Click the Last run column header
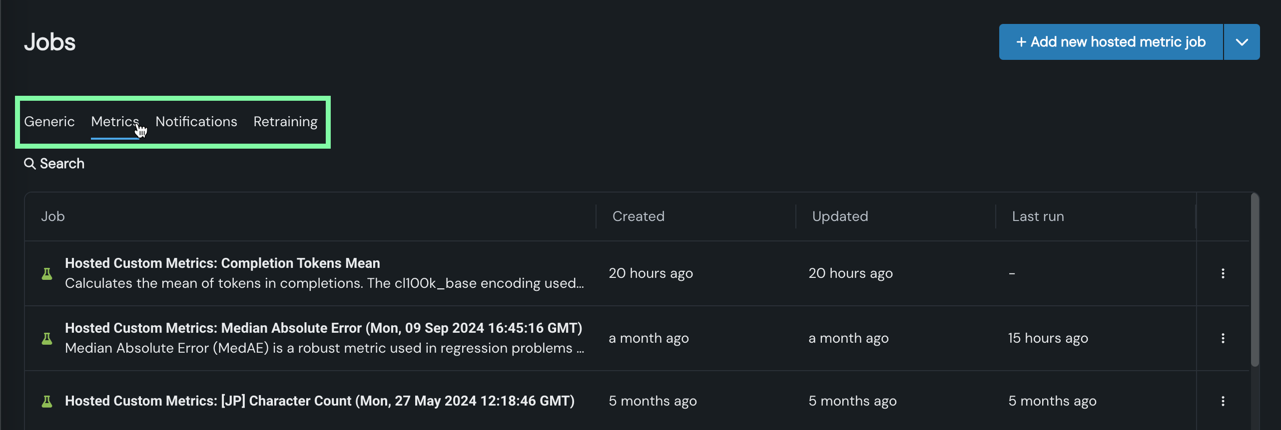The height and width of the screenshot is (430, 1281). [1038, 216]
